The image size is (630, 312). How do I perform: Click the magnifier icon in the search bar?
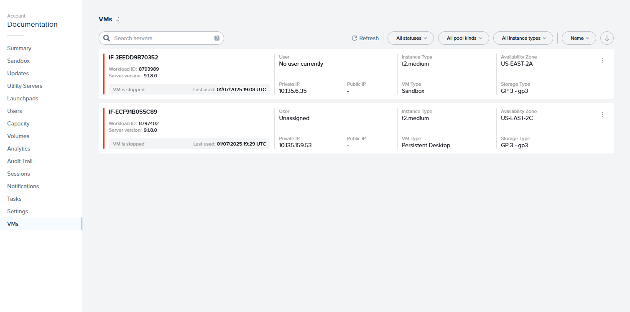pos(106,38)
